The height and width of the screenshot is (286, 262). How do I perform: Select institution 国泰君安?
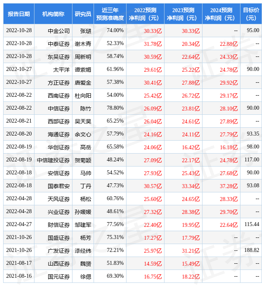59,186
